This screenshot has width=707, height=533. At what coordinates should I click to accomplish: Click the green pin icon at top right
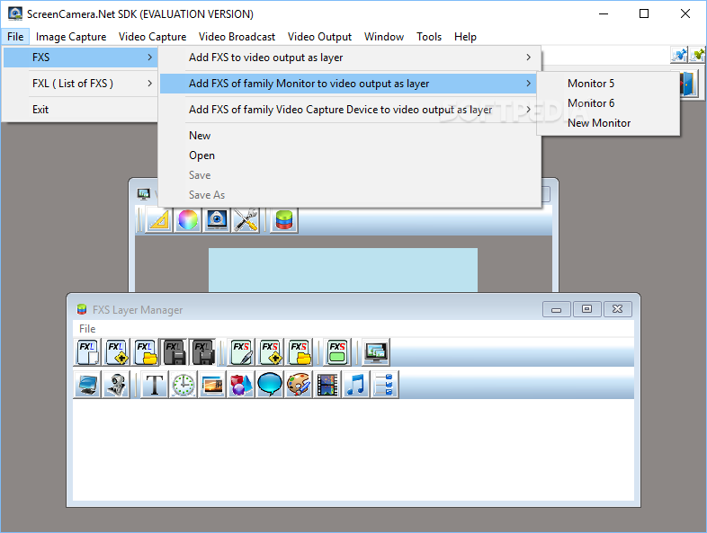click(x=697, y=55)
